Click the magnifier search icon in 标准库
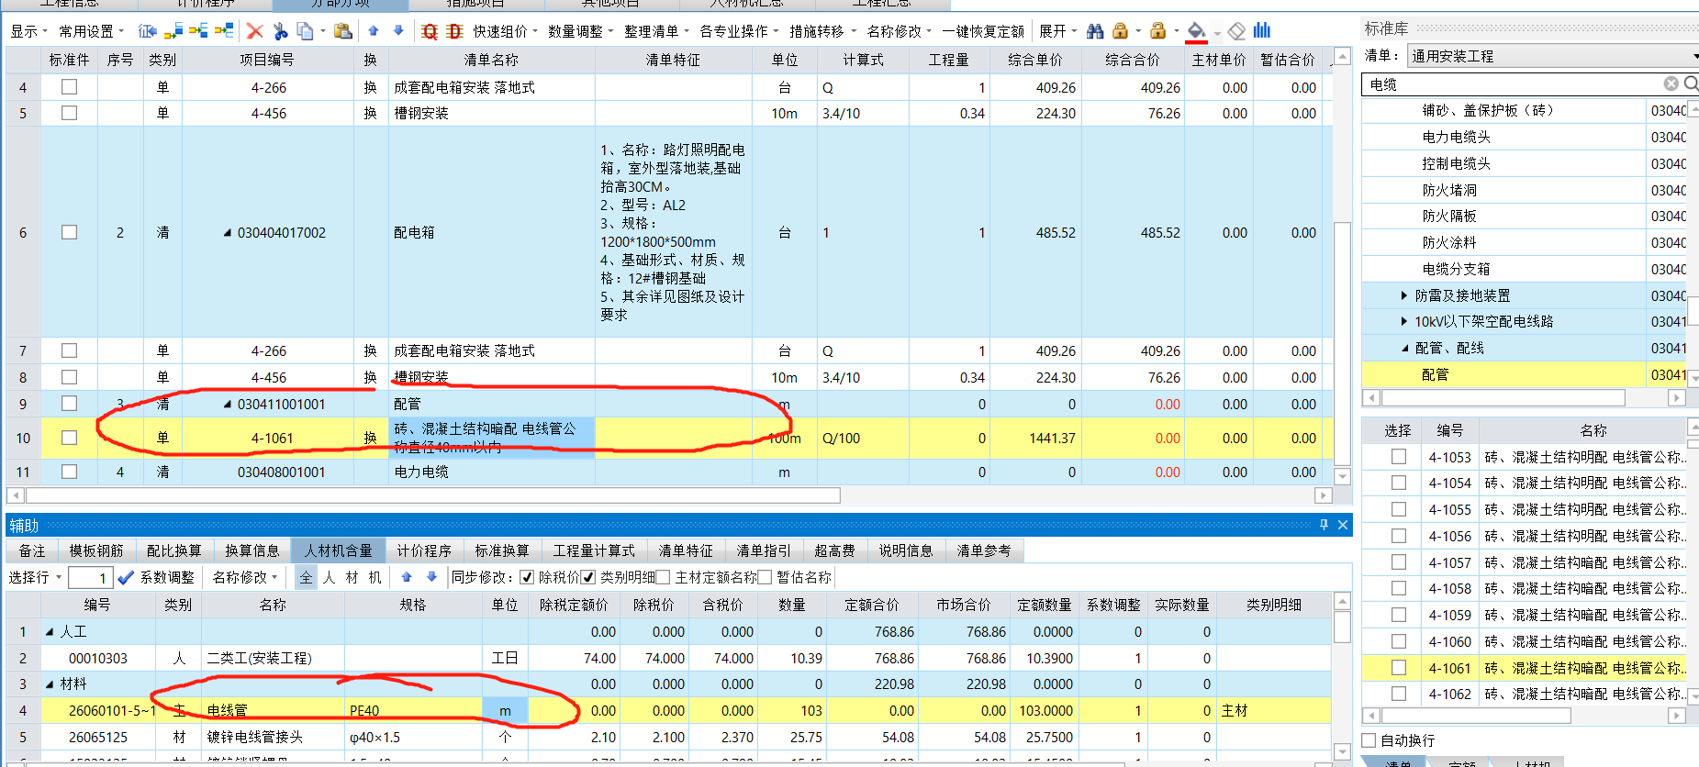 coord(1691,83)
